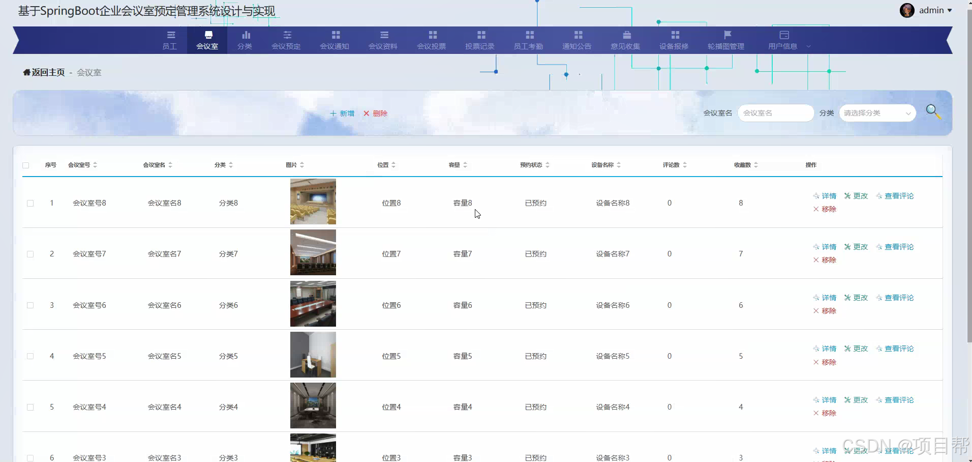This screenshot has width=972, height=462.
Task: Check the row 会议室号4 checkbox
Action: tap(31, 407)
